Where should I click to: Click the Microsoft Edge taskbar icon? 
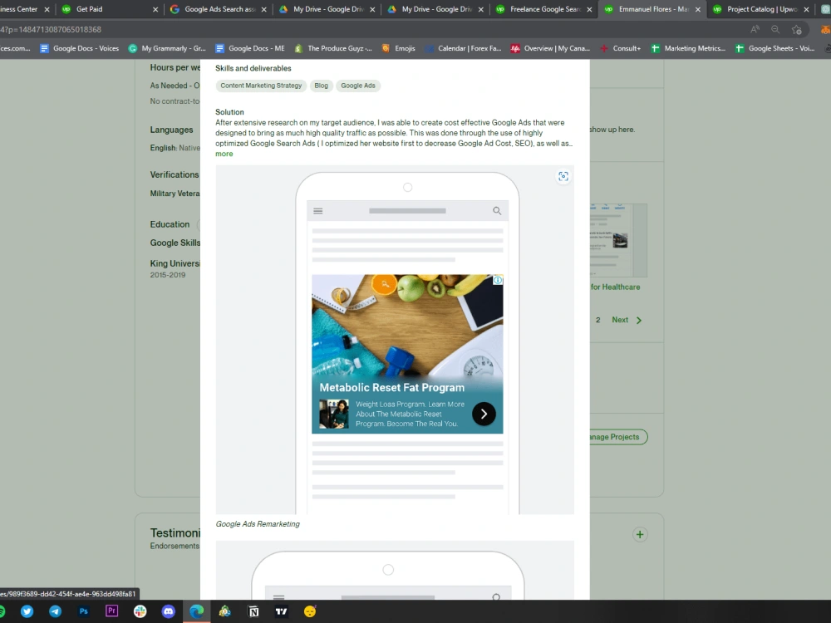(x=197, y=611)
